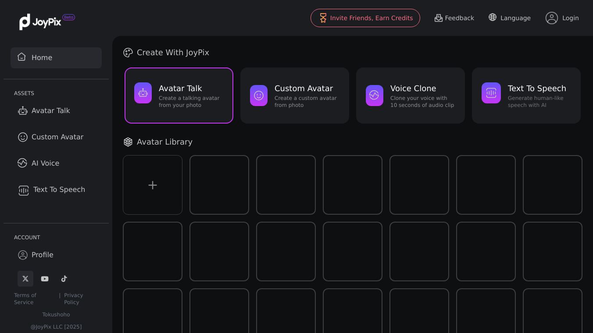Open the Terms of Service link
Image resolution: width=593 pixels, height=333 pixels.
click(x=25, y=299)
